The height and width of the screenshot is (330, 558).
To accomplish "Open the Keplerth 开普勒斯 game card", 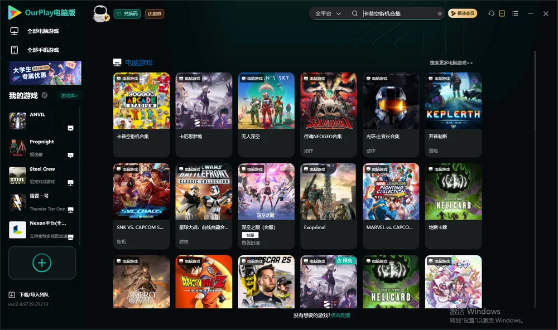I will (x=453, y=114).
